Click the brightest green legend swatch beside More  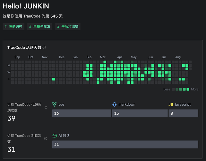coord(188,89)
